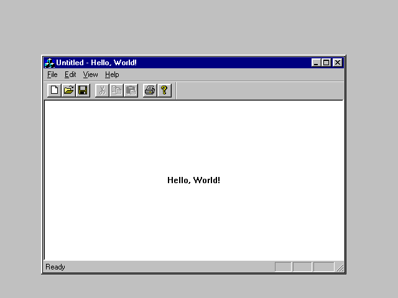
Task: Save using the floppy disk icon
Action: pos(83,91)
